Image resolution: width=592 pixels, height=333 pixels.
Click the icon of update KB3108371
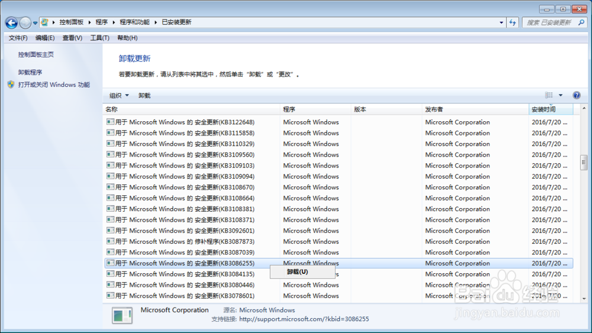pos(110,219)
